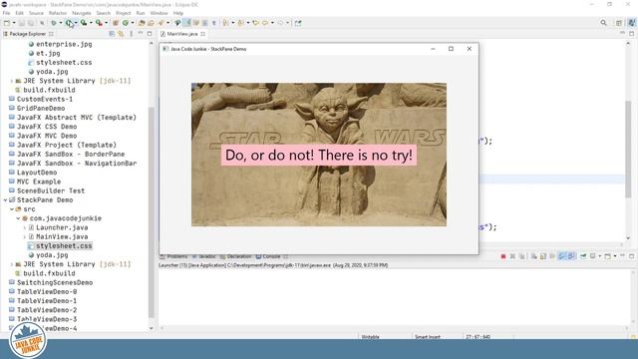
Task: Switch to the Java perspective icon
Action: click(632, 23)
